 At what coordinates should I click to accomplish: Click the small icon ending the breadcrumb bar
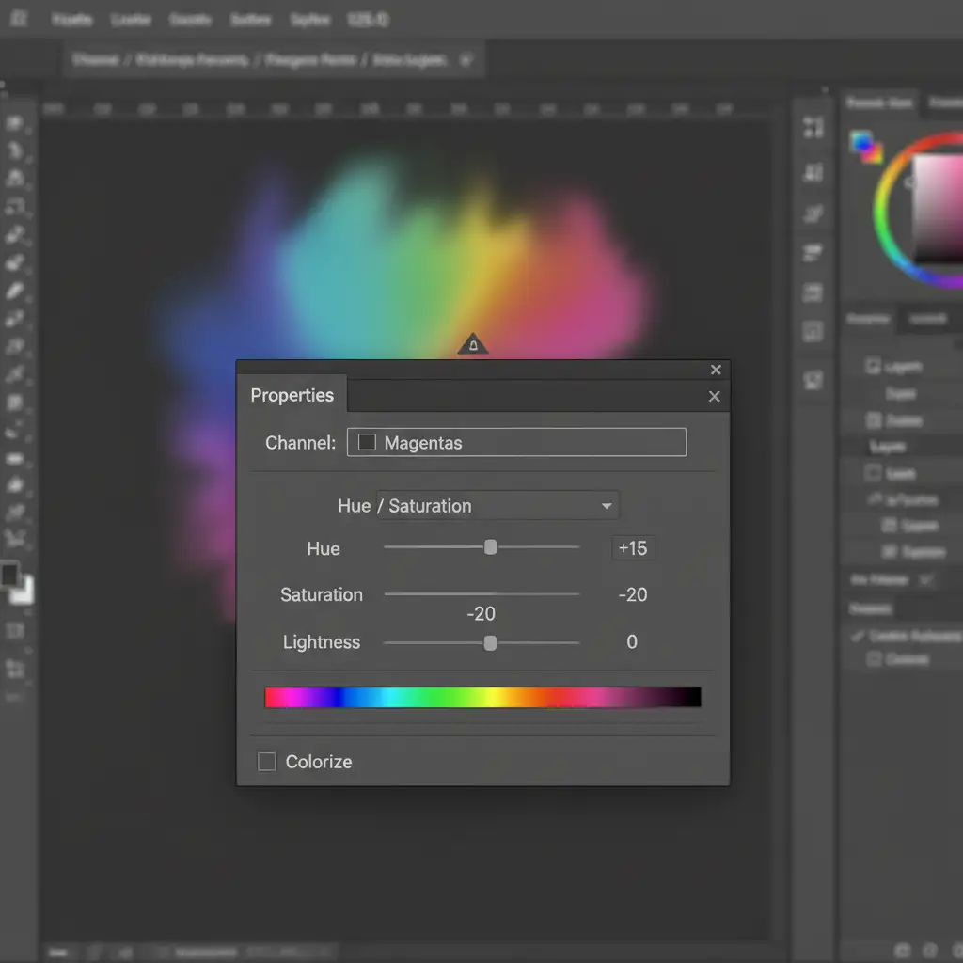coord(465,60)
